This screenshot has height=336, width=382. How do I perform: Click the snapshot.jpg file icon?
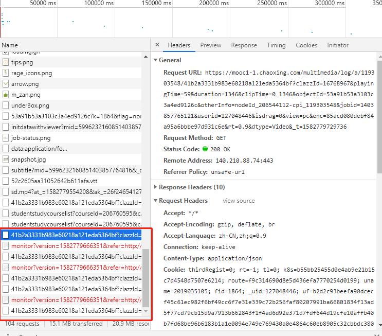tap(6, 160)
